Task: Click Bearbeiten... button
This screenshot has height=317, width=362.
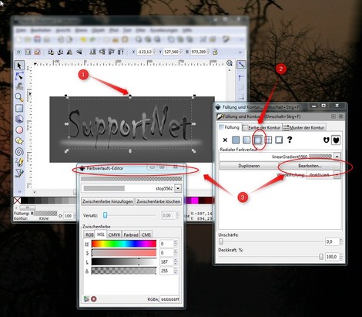Action: 310,166
